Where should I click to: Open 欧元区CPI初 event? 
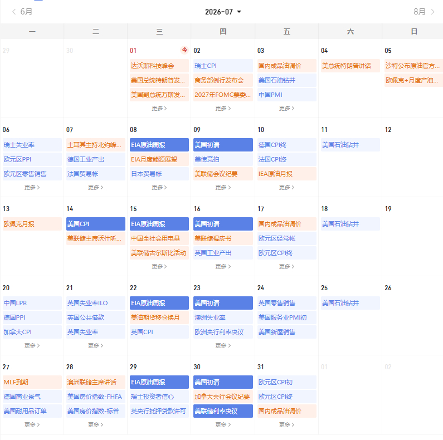pyautogui.click(x=287, y=382)
